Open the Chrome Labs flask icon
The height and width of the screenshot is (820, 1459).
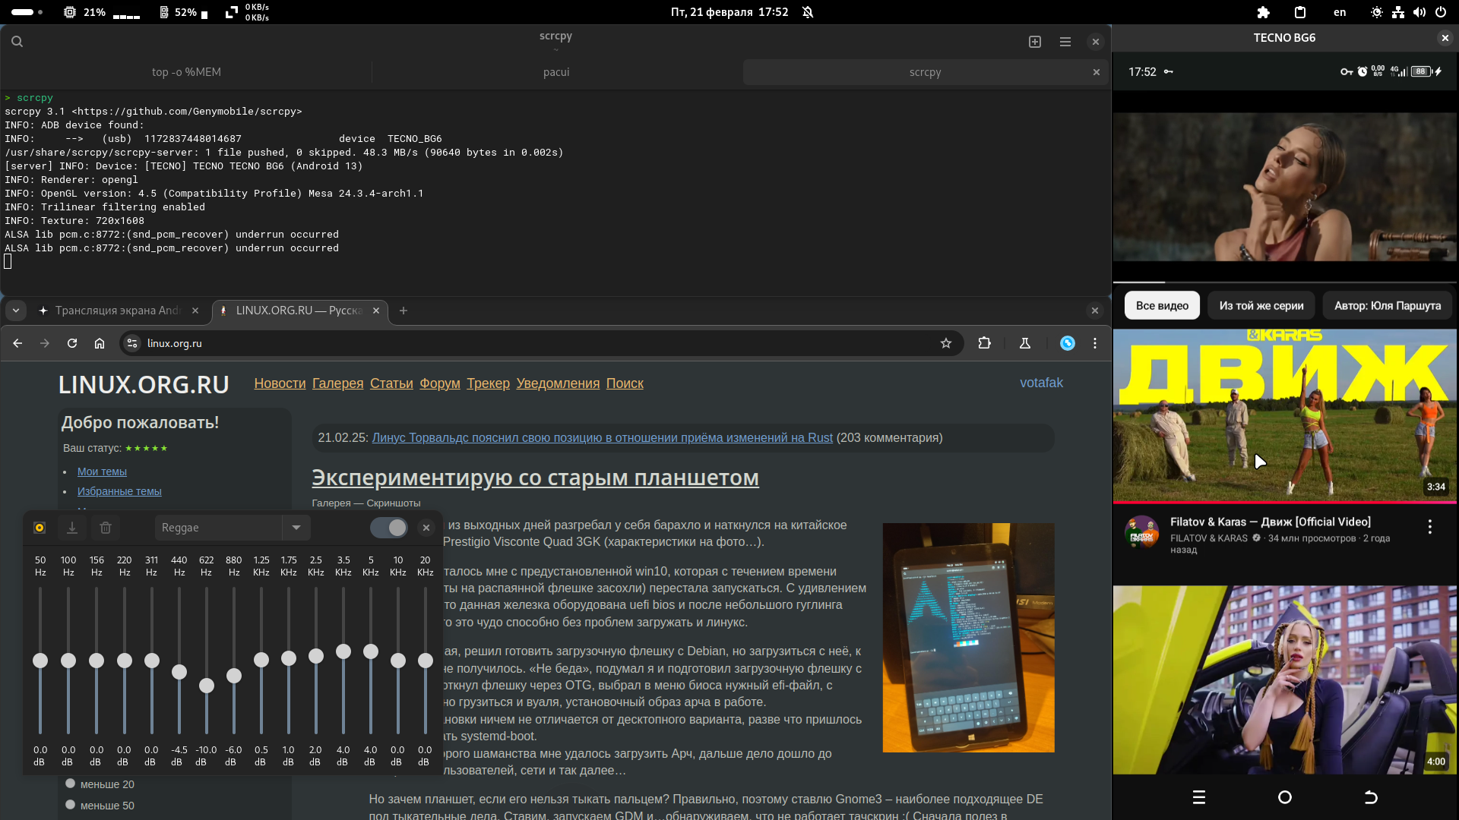[x=1025, y=343]
